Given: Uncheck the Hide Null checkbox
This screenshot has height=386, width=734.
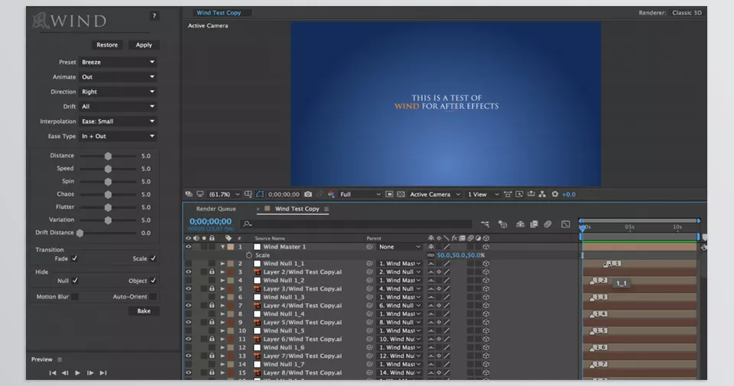Looking at the screenshot, I should tap(75, 281).
